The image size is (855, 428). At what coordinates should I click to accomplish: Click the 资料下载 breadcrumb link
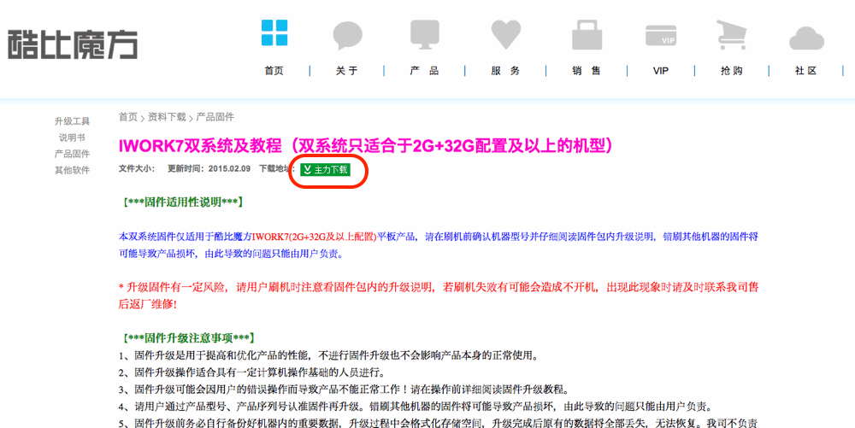pos(167,117)
